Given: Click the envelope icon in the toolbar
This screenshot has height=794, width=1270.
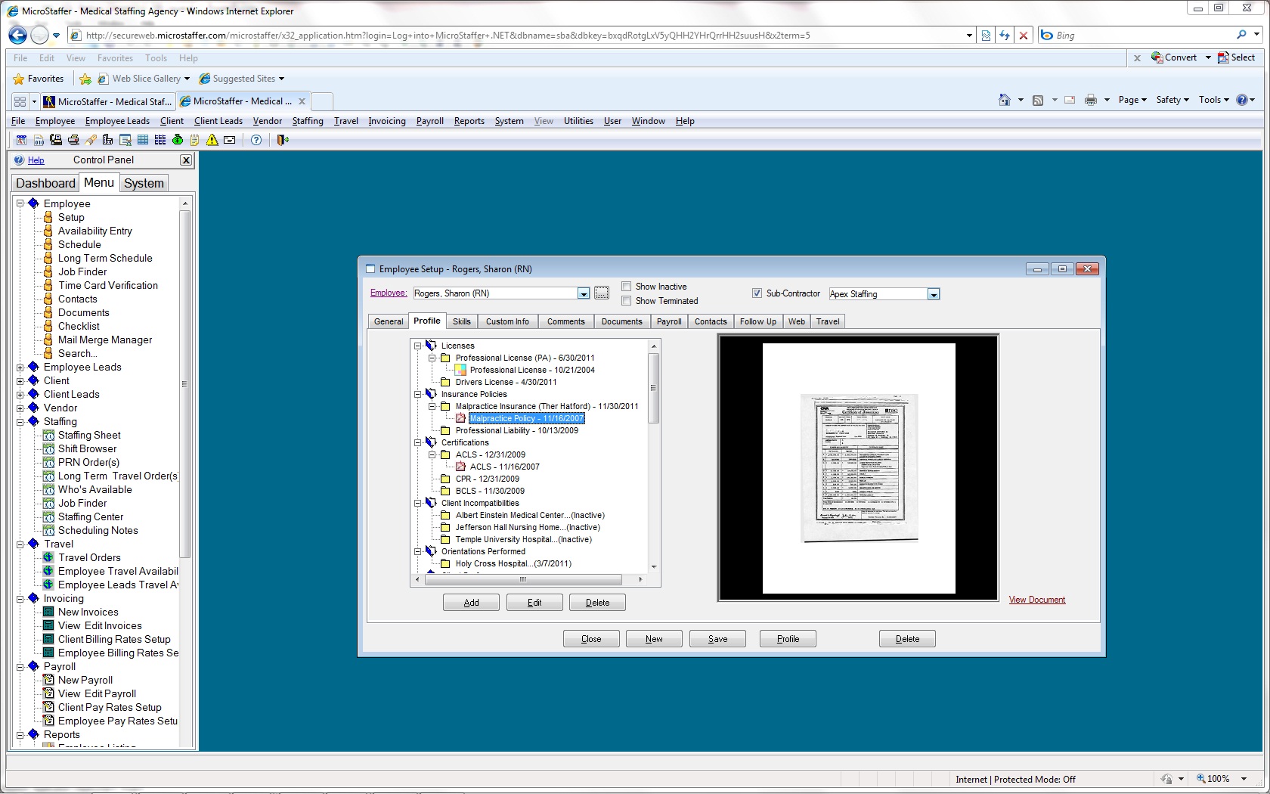Looking at the screenshot, I should click(x=230, y=140).
